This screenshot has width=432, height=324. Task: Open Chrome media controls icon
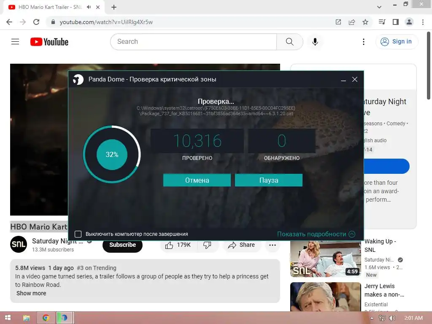tap(382, 22)
